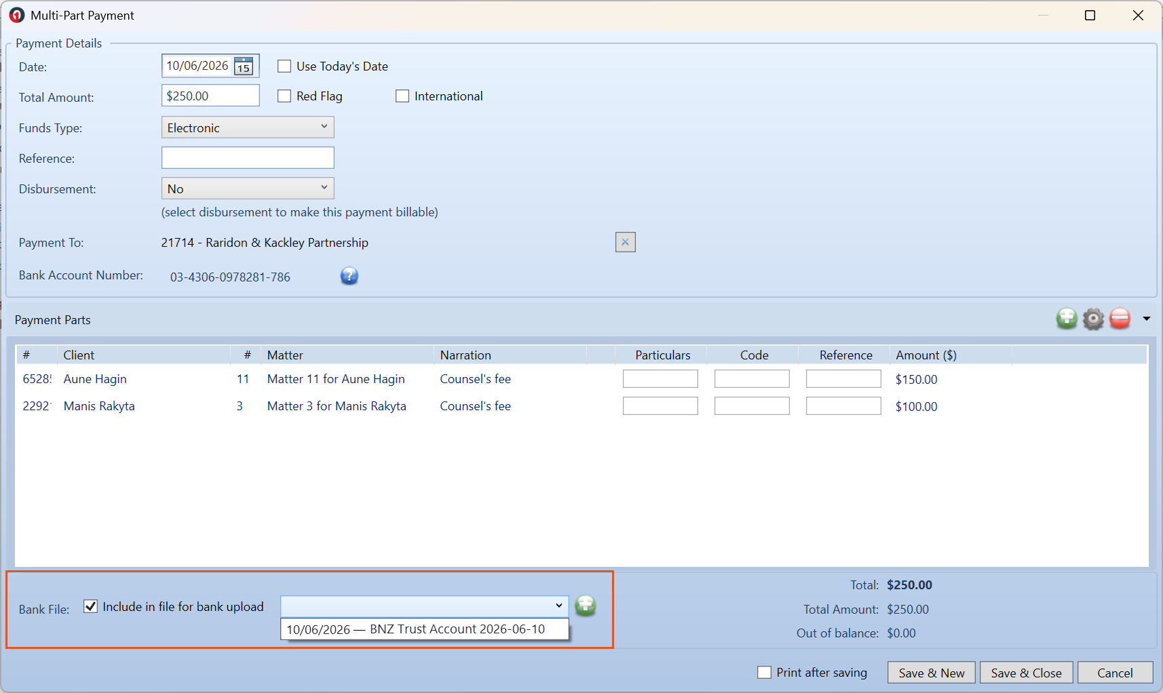The width and height of the screenshot is (1163, 693).
Task: Open the calendar date picker icon
Action: [244, 66]
